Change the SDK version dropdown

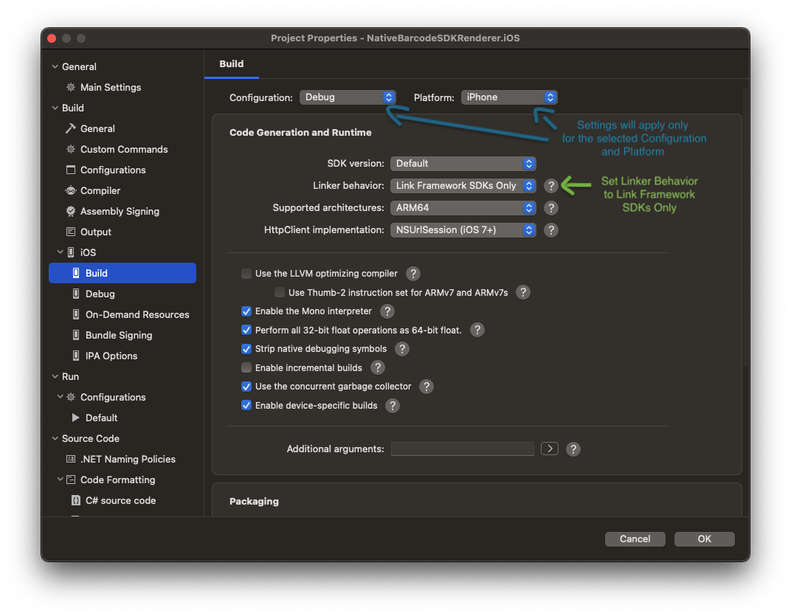click(x=463, y=163)
